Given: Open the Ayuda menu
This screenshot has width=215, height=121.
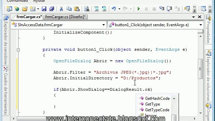Looking at the screenshot, I should click(x=39, y=1).
